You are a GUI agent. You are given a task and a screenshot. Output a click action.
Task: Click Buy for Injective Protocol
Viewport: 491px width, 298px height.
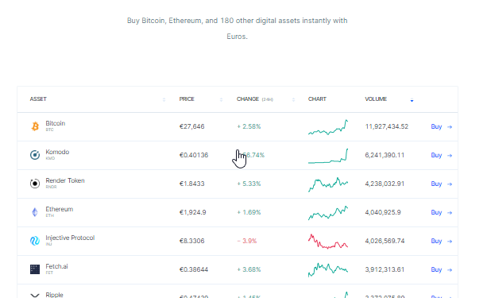436,241
